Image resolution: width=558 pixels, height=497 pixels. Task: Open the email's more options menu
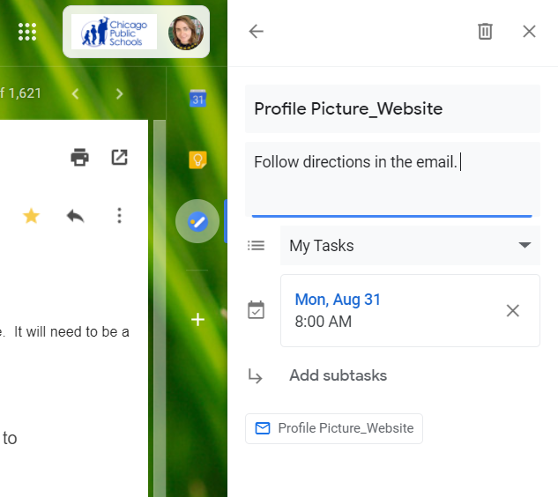[119, 216]
